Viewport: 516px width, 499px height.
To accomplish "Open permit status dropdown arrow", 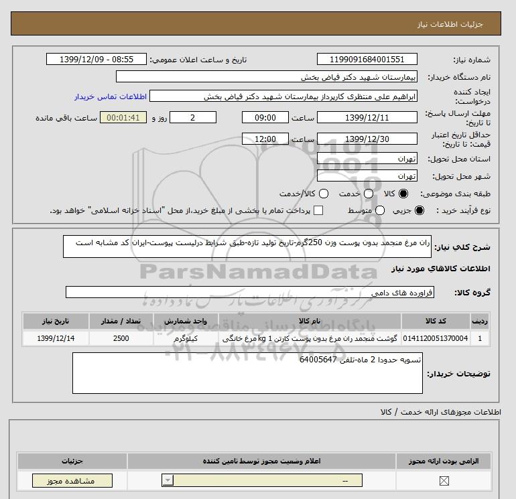I will [x=168, y=480].
